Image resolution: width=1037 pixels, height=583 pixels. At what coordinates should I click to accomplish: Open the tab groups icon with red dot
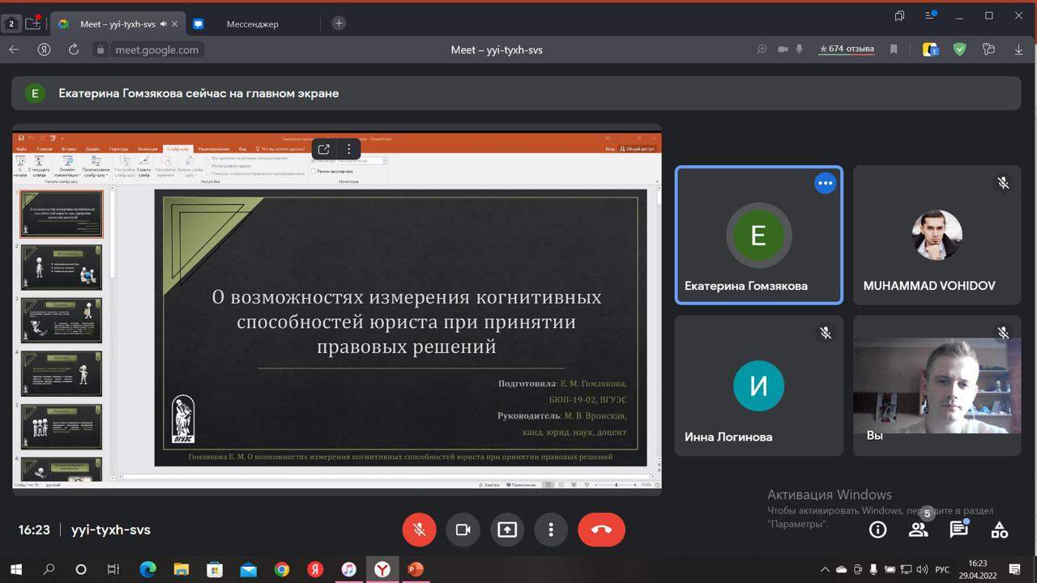click(x=33, y=23)
